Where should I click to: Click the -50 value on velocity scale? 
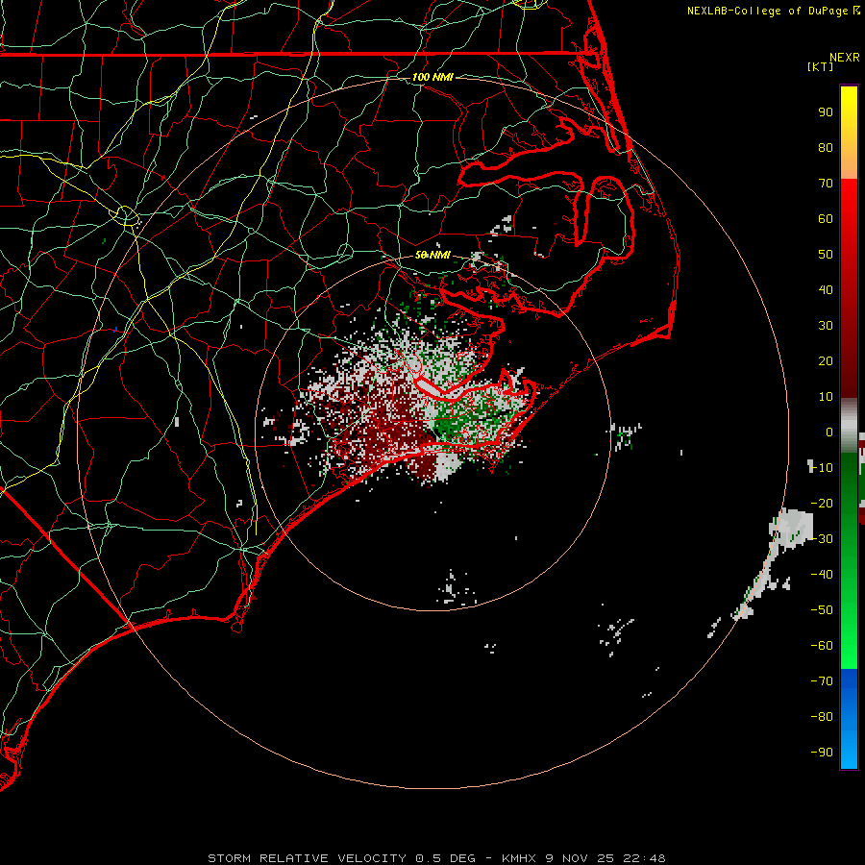click(822, 610)
